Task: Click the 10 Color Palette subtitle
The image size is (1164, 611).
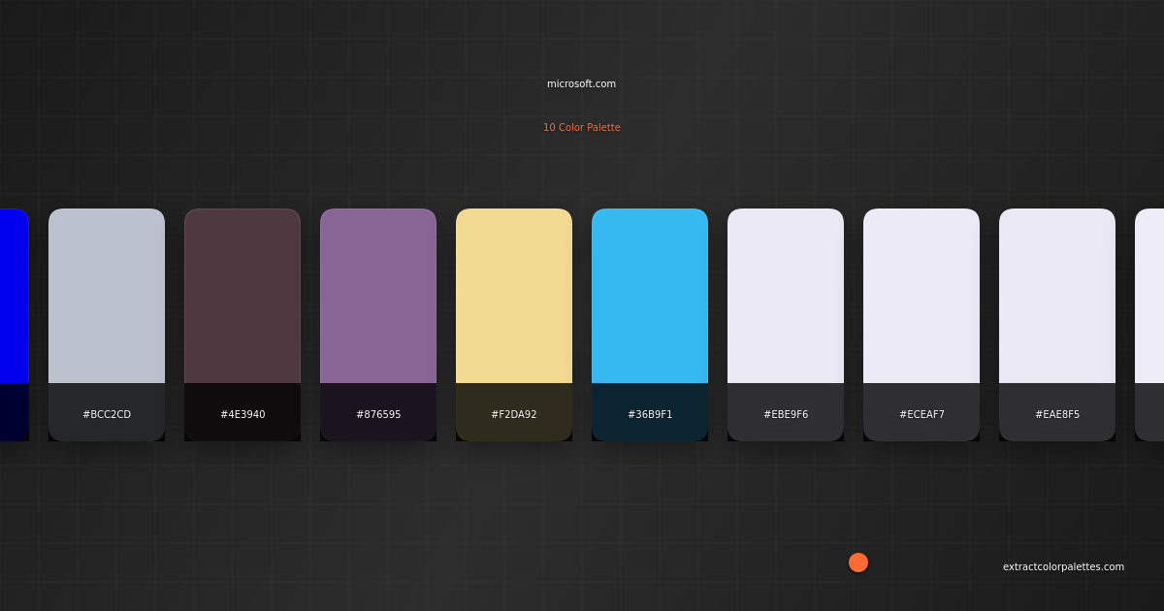Action: (x=582, y=127)
